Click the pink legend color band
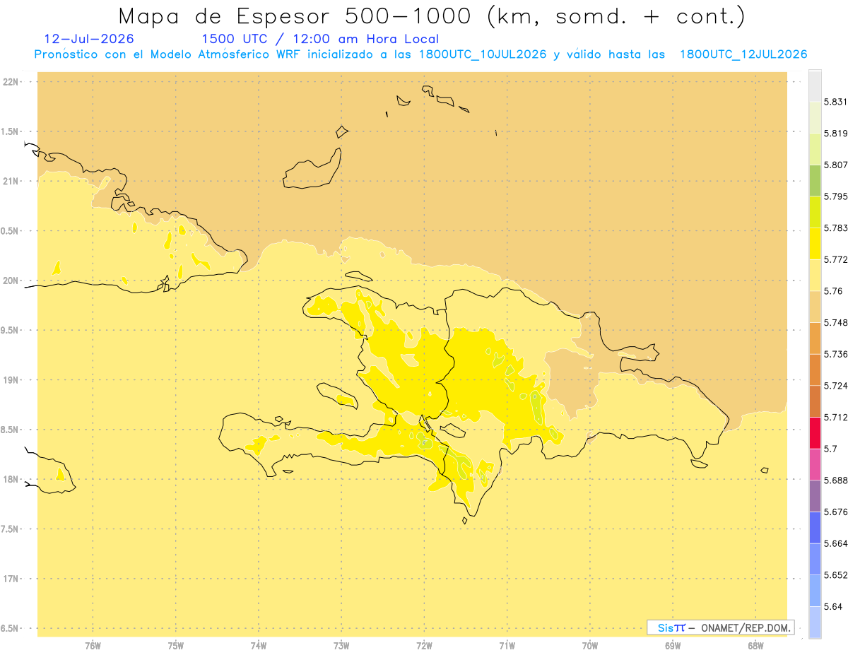 (x=815, y=464)
